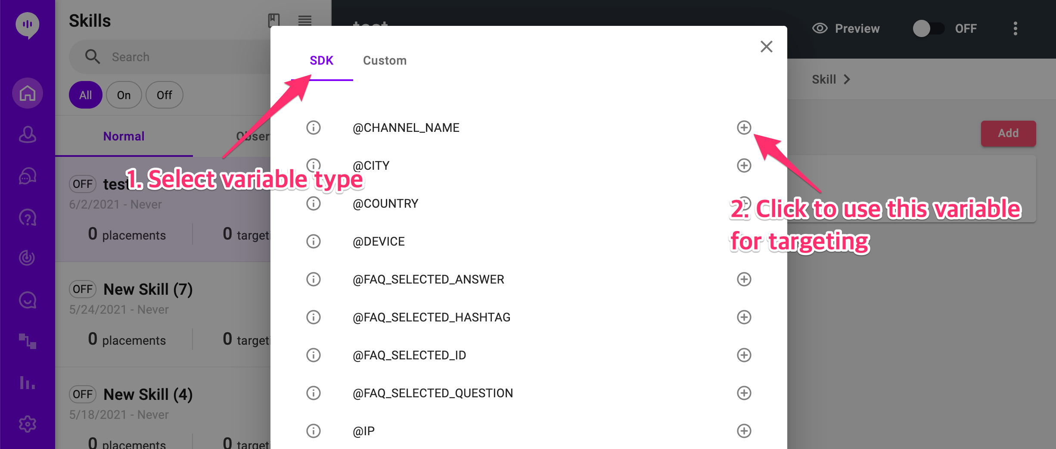The width and height of the screenshot is (1056, 449).
Task: Show info for the @DEVICE variable
Action: (314, 241)
